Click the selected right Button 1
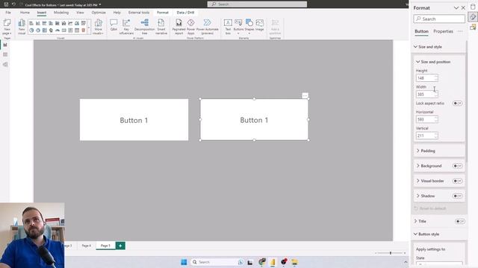The width and height of the screenshot is (478, 268). [x=254, y=120]
